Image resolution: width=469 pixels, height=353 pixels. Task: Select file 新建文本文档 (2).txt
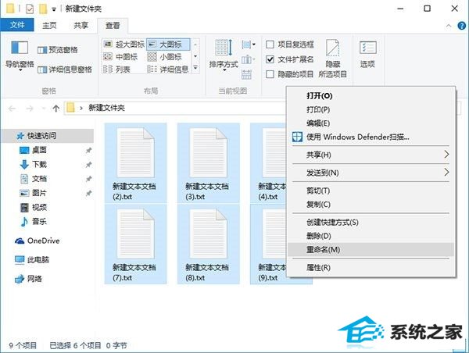click(x=135, y=163)
